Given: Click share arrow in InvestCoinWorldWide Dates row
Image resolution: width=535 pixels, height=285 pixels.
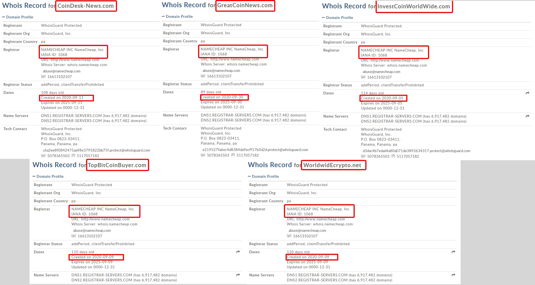Looking at the screenshot, I should coord(527,93).
